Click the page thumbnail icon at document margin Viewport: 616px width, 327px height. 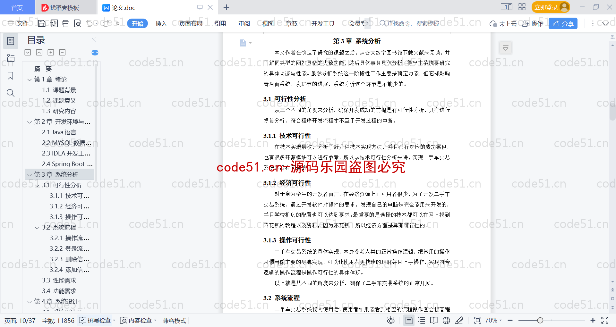click(x=243, y=43)
